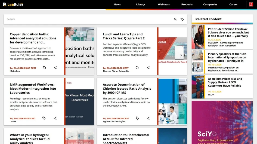Click tag icon on Lunch and Learn card
Image resolution: width=257 pixels, height=144 pixels.
(137, 68)
